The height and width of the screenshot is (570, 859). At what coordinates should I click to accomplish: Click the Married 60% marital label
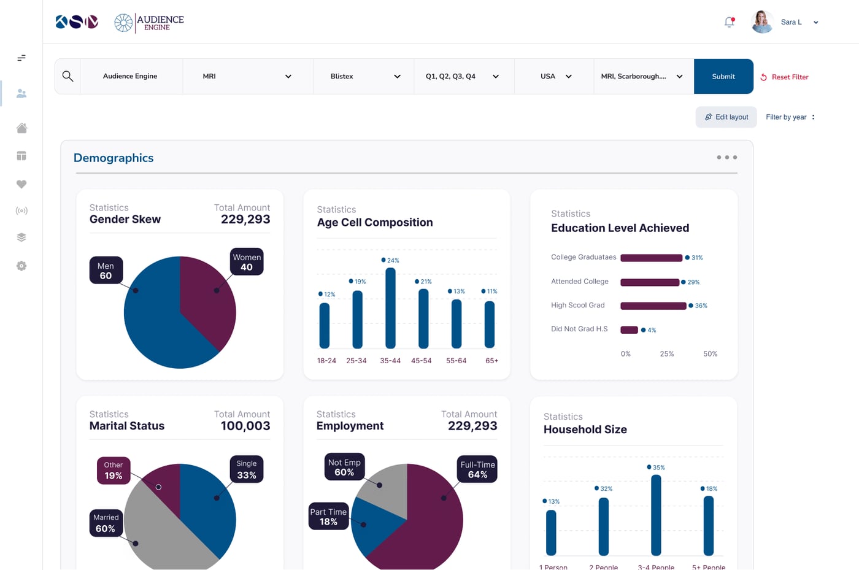106,523
